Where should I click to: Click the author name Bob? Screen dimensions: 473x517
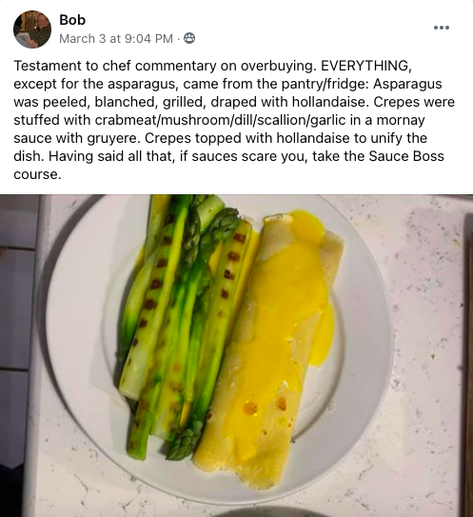tap(72, 20)
